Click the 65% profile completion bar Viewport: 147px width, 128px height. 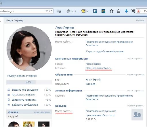point(29,82)
